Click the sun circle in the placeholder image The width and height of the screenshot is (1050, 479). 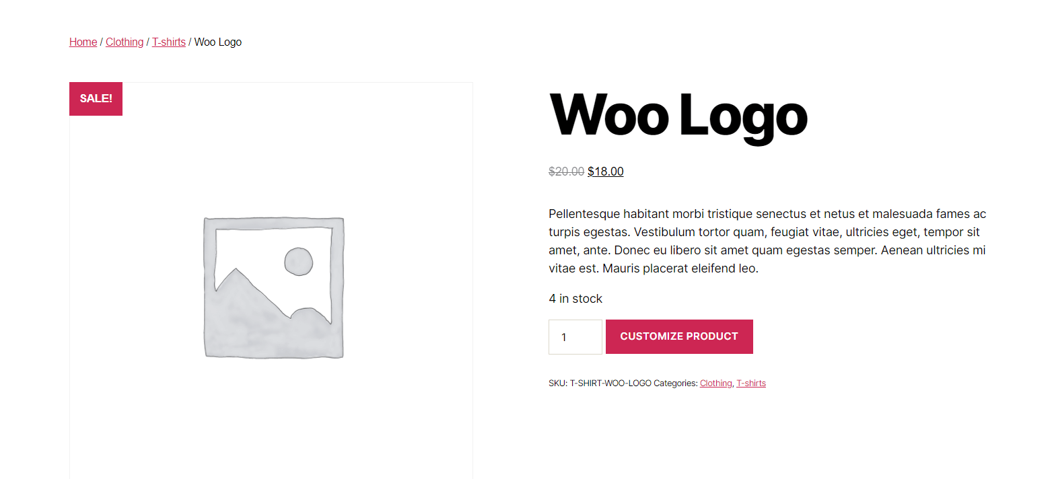(299, 262)
